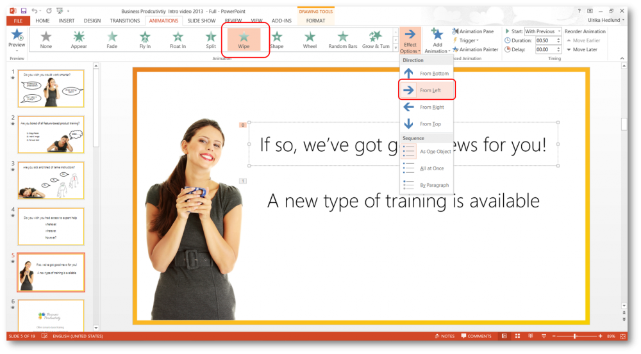Select the Grow & Turn animation

tap(376, 40)
